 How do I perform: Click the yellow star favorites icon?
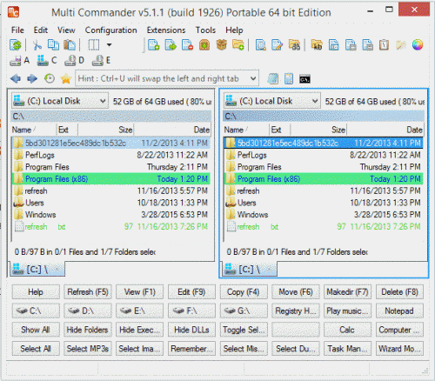tap(66, 78)
